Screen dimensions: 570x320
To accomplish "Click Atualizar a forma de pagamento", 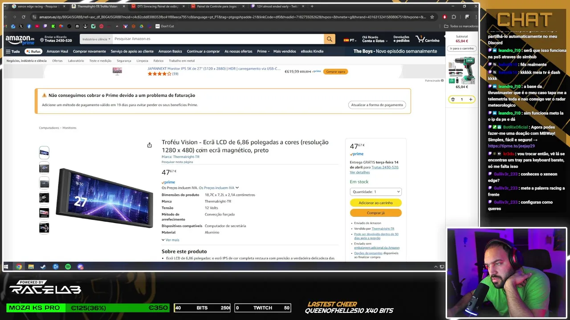I will point(377,105).
